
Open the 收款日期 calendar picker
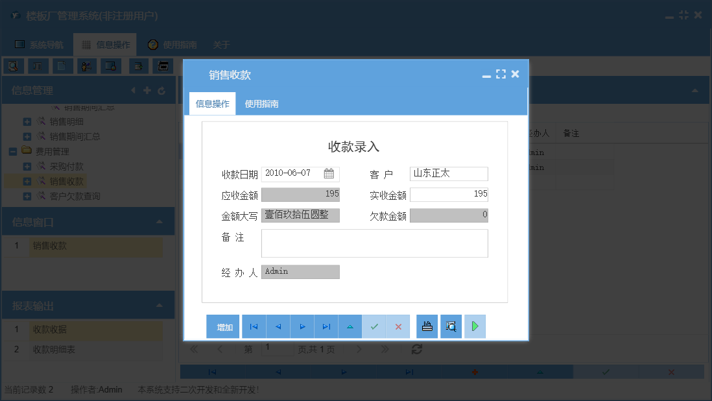329,174
